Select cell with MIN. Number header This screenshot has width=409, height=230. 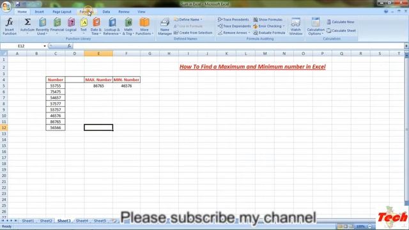point(127,79)
